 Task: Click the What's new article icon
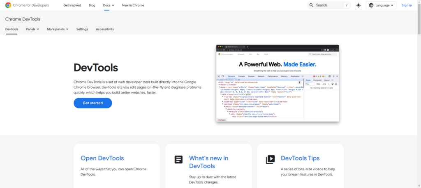point(178,160)
